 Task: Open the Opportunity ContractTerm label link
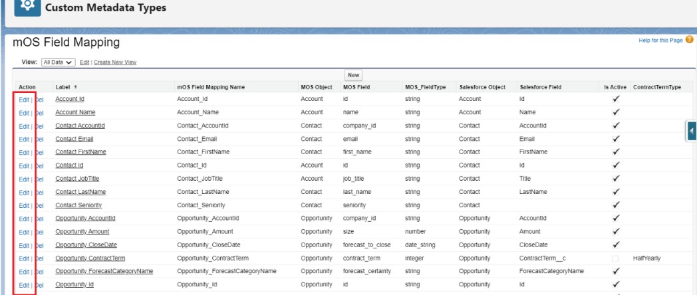[x=90, y=258]
